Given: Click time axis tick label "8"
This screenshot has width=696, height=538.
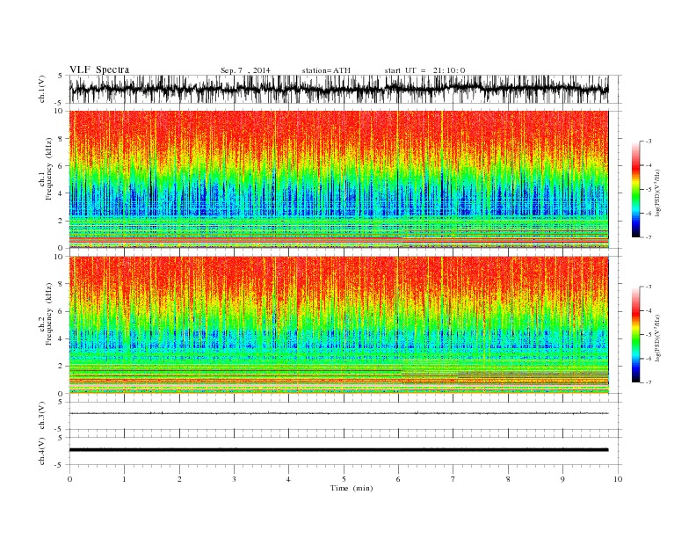Looking at the screenshot, I should [508, 479].
